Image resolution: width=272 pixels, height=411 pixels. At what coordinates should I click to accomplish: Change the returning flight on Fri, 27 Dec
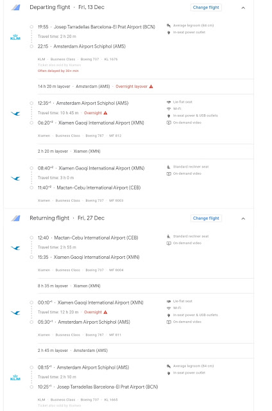(206, 218)
